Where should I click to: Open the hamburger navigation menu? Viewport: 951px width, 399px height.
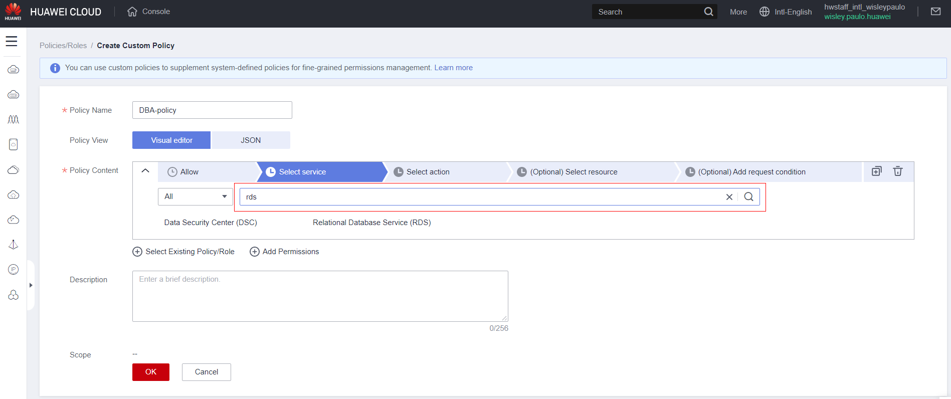(x=12, y=42)
